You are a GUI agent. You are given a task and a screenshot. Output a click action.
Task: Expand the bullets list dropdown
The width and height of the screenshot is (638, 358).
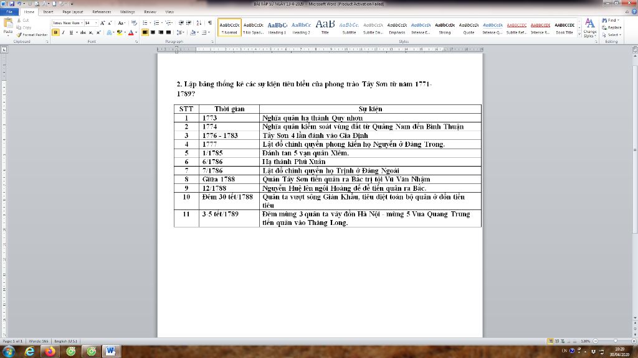click(x=150, y=23)
